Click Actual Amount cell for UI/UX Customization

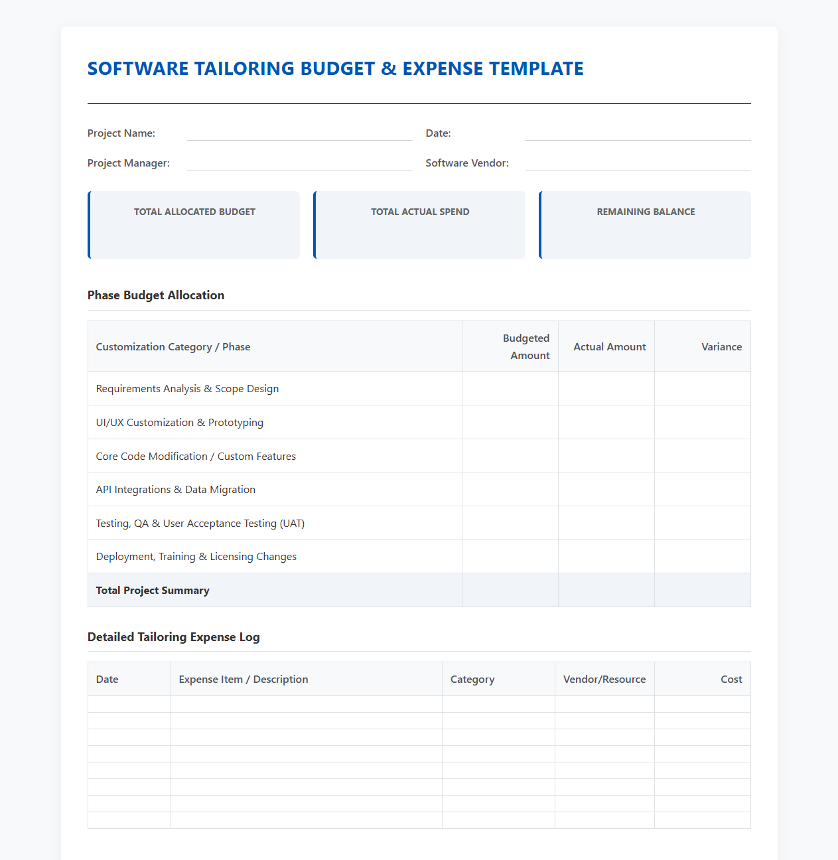pyautogui.click(x=606, y=423)
